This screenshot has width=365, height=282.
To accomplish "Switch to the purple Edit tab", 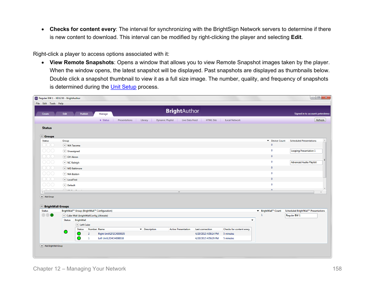I will point(65,114).
